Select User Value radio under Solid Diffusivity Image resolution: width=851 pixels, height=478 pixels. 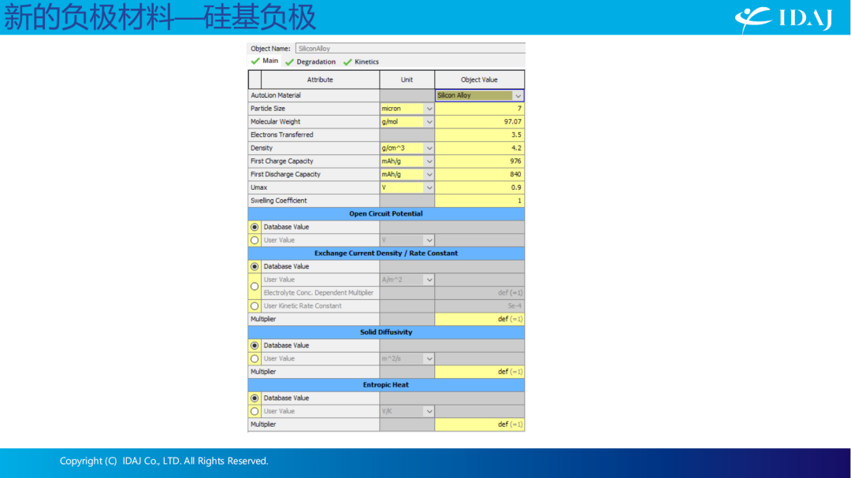tap(255, 358)
